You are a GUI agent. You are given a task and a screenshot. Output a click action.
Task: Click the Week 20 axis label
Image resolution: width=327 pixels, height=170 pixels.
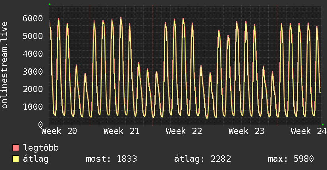click(59, 131)
